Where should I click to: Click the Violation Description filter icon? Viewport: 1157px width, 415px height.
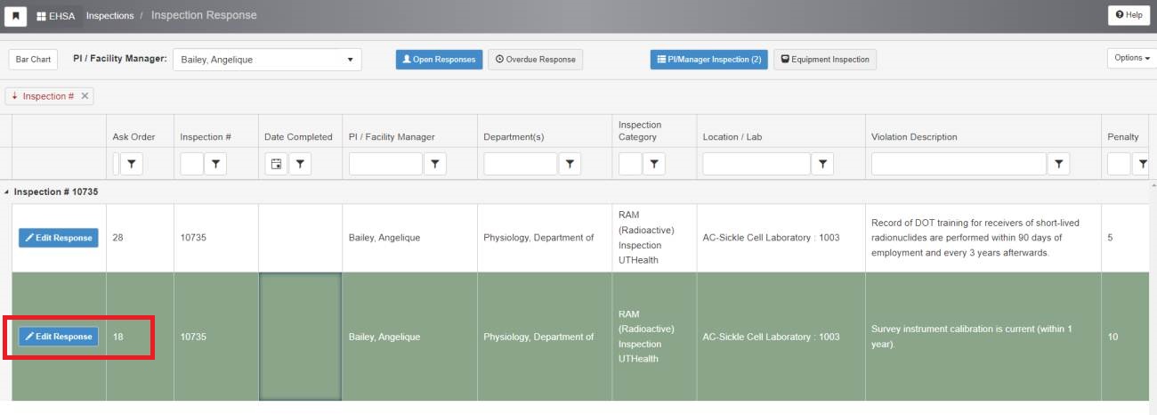coord(1057,164)
